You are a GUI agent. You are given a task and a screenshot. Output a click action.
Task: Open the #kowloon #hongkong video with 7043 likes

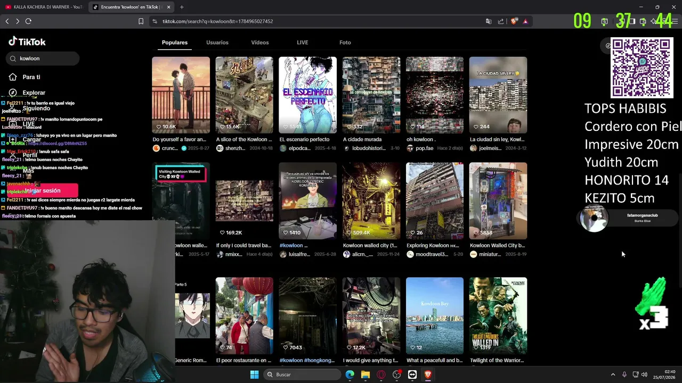tap(308, 315)
